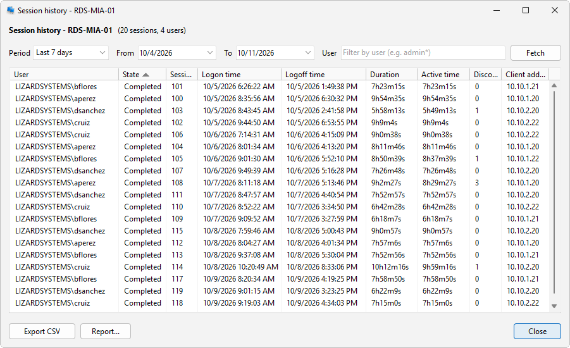Viewport: 570px width, 348px height.
Task: Click duration cell 6h18m7s
Action: (386, 219)
